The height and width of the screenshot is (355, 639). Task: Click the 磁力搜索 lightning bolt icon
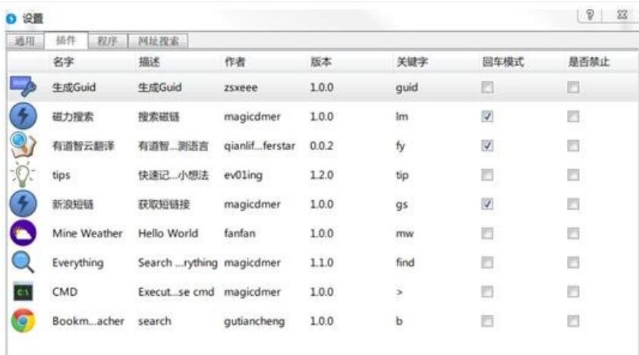pyautogui.click(x=24, y=116)
